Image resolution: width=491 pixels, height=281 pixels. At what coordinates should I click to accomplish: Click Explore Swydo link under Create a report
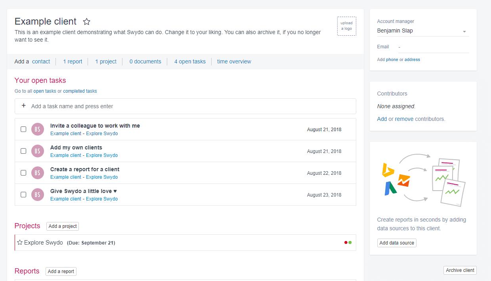(x=102, y=177)
